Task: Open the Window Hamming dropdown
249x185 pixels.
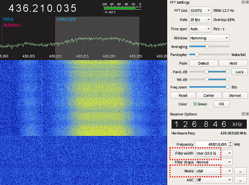Action: pyautogui.click(x=209, y=38)
